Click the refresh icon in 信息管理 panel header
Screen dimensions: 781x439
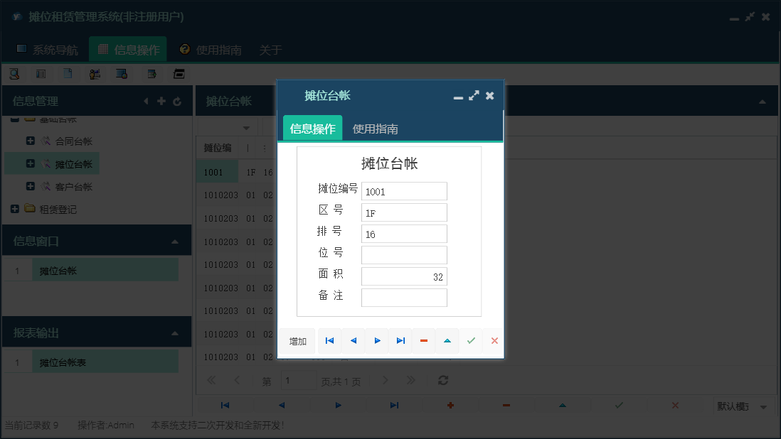coord(176,101)
